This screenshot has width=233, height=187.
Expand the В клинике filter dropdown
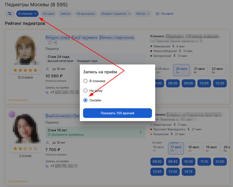[x=27, y=14]
